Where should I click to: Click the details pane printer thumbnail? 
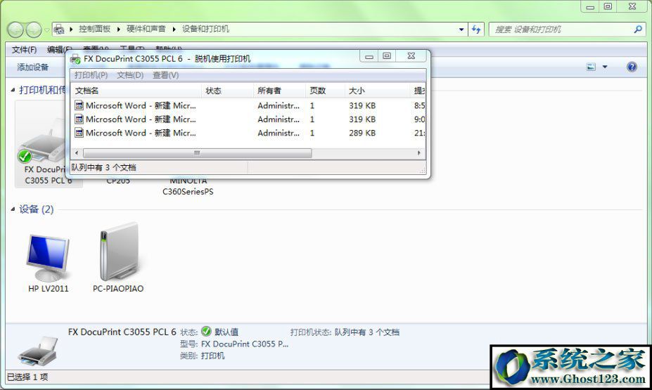(38, 350)
